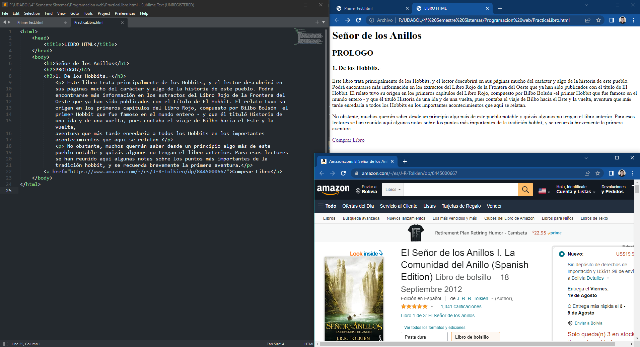Click Comprar Libro link
The height and width of the screenshot is (347, 640).
pos(348,140)
